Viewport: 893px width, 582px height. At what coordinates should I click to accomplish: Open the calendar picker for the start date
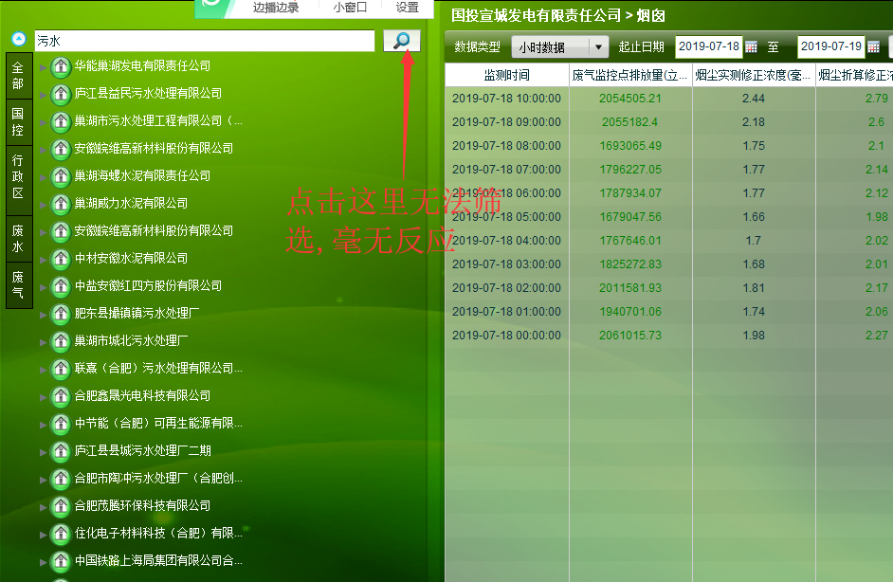751,46
